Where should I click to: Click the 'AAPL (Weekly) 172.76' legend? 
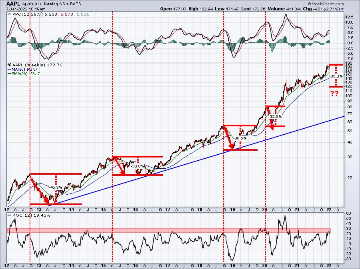point(35,65)
